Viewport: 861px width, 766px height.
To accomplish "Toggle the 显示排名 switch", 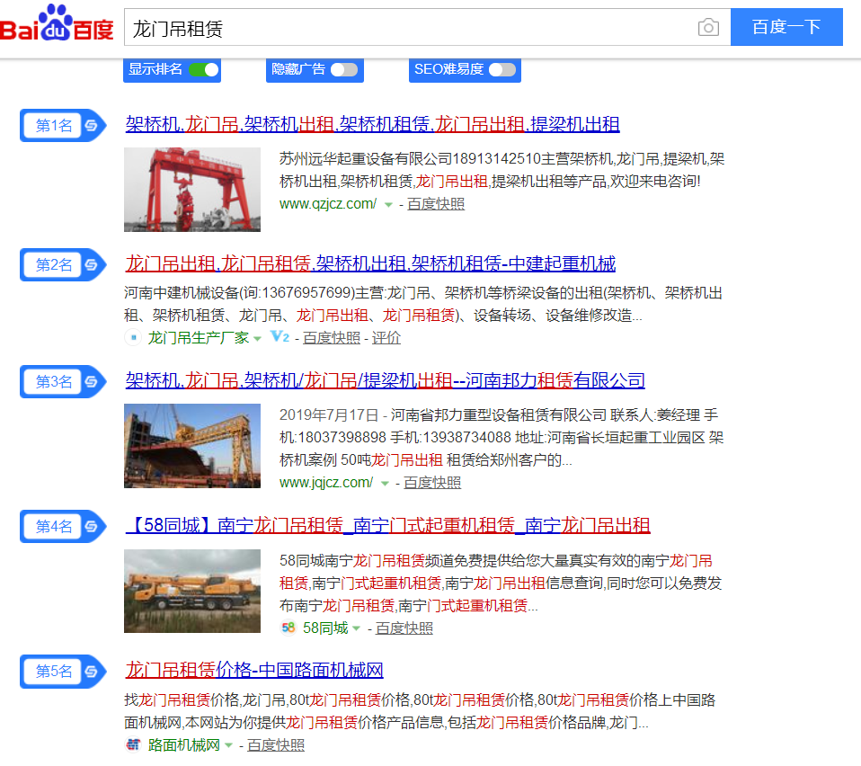I will pos(204,70).
